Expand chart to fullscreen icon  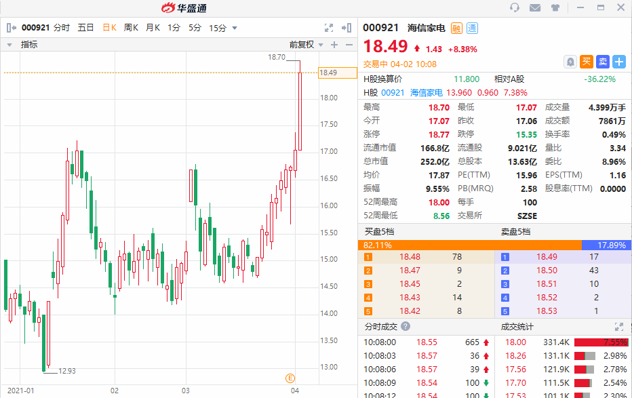pyautogui.click(x=329, y=28)
